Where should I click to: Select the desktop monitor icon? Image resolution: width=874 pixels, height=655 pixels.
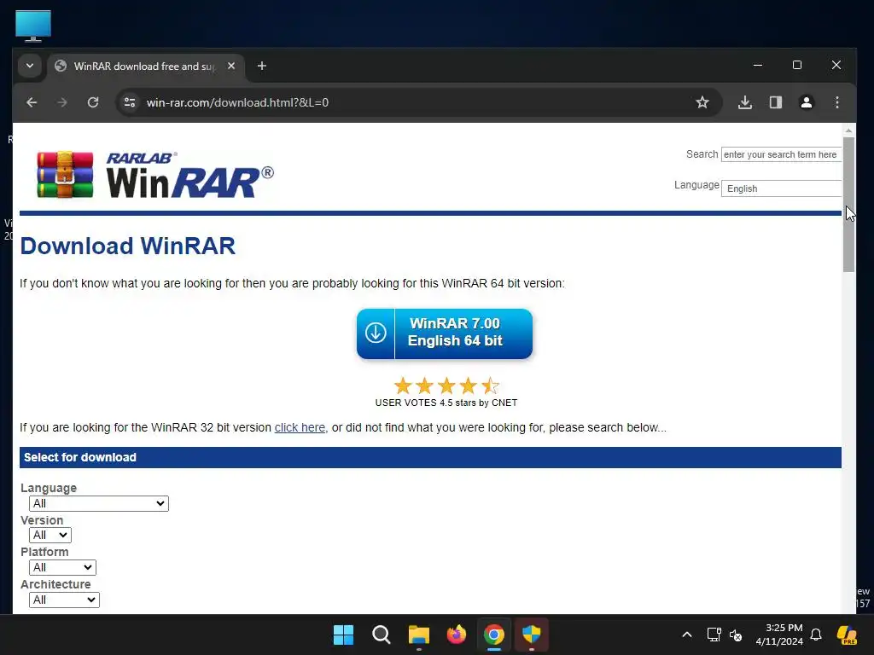coord(33,26)
